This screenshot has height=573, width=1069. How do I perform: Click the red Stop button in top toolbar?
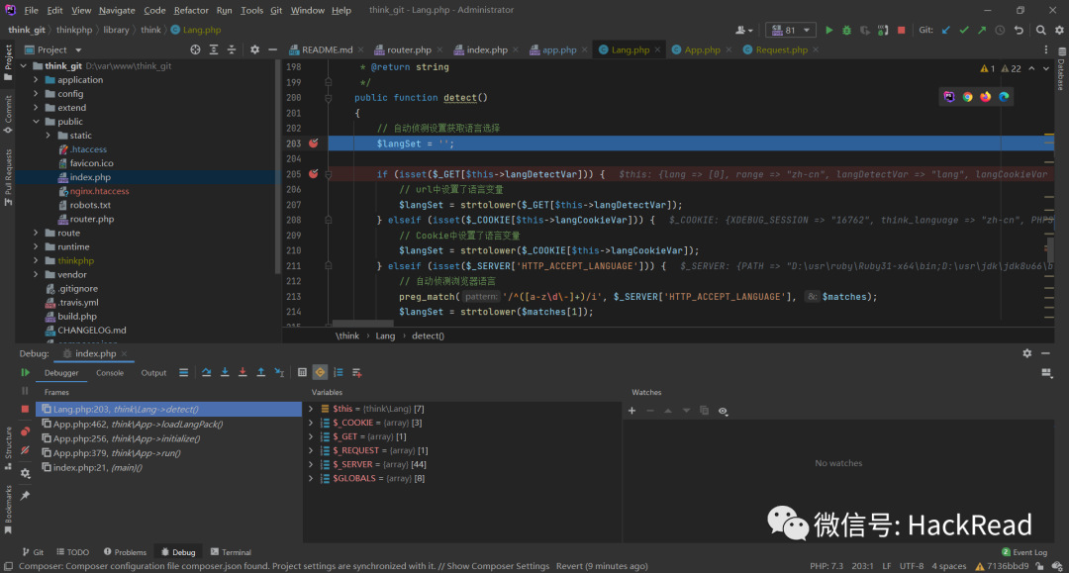point(902,30)
